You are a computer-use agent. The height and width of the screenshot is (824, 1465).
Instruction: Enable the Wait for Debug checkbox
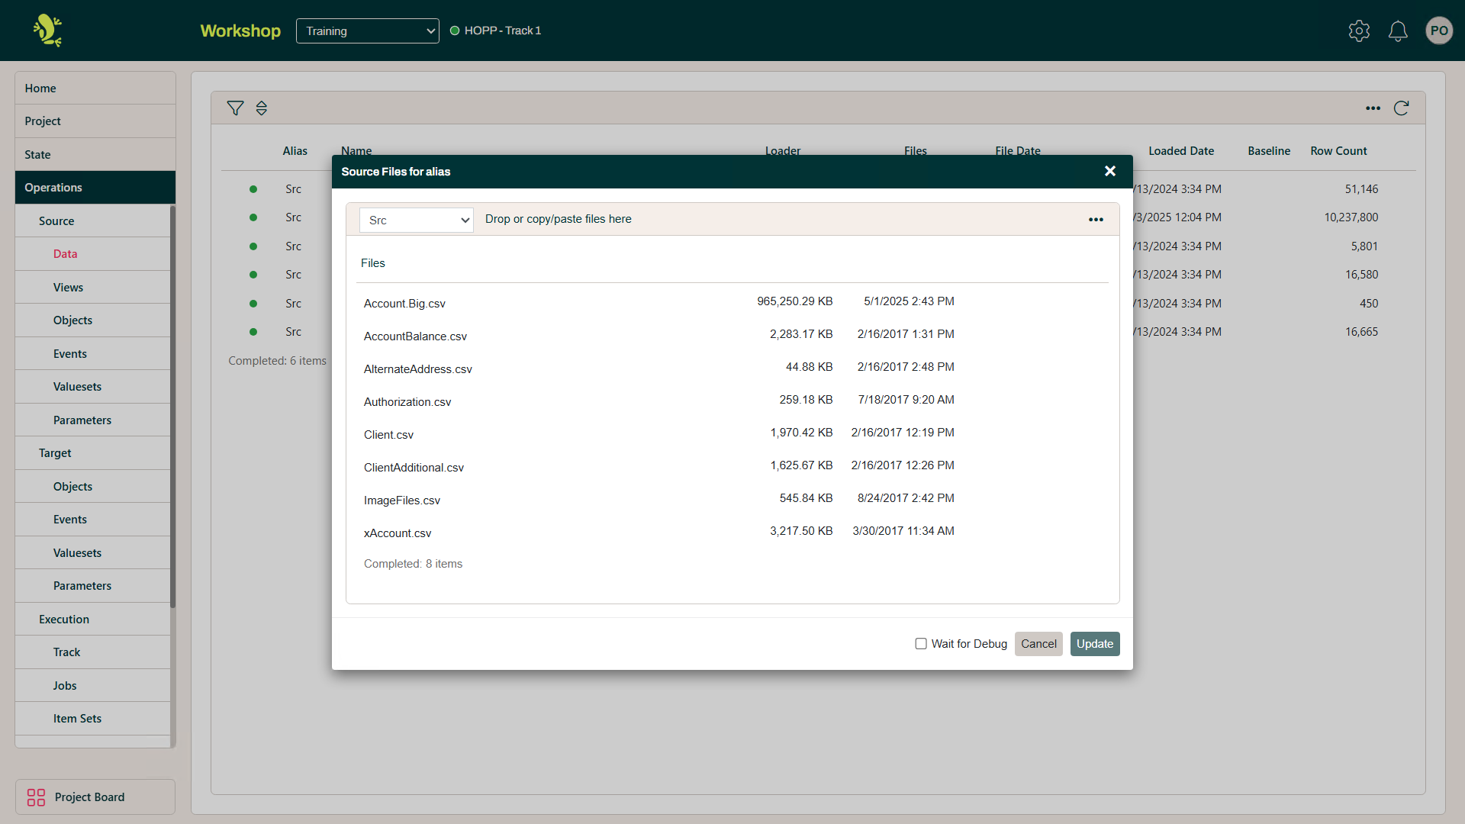click(921, 644)
